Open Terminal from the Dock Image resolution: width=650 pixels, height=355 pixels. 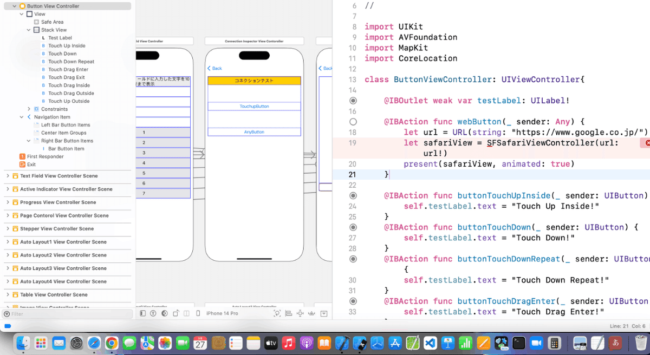519,343
